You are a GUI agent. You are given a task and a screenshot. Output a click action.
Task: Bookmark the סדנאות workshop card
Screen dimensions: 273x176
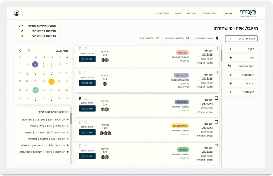click(x=80, y=49)
